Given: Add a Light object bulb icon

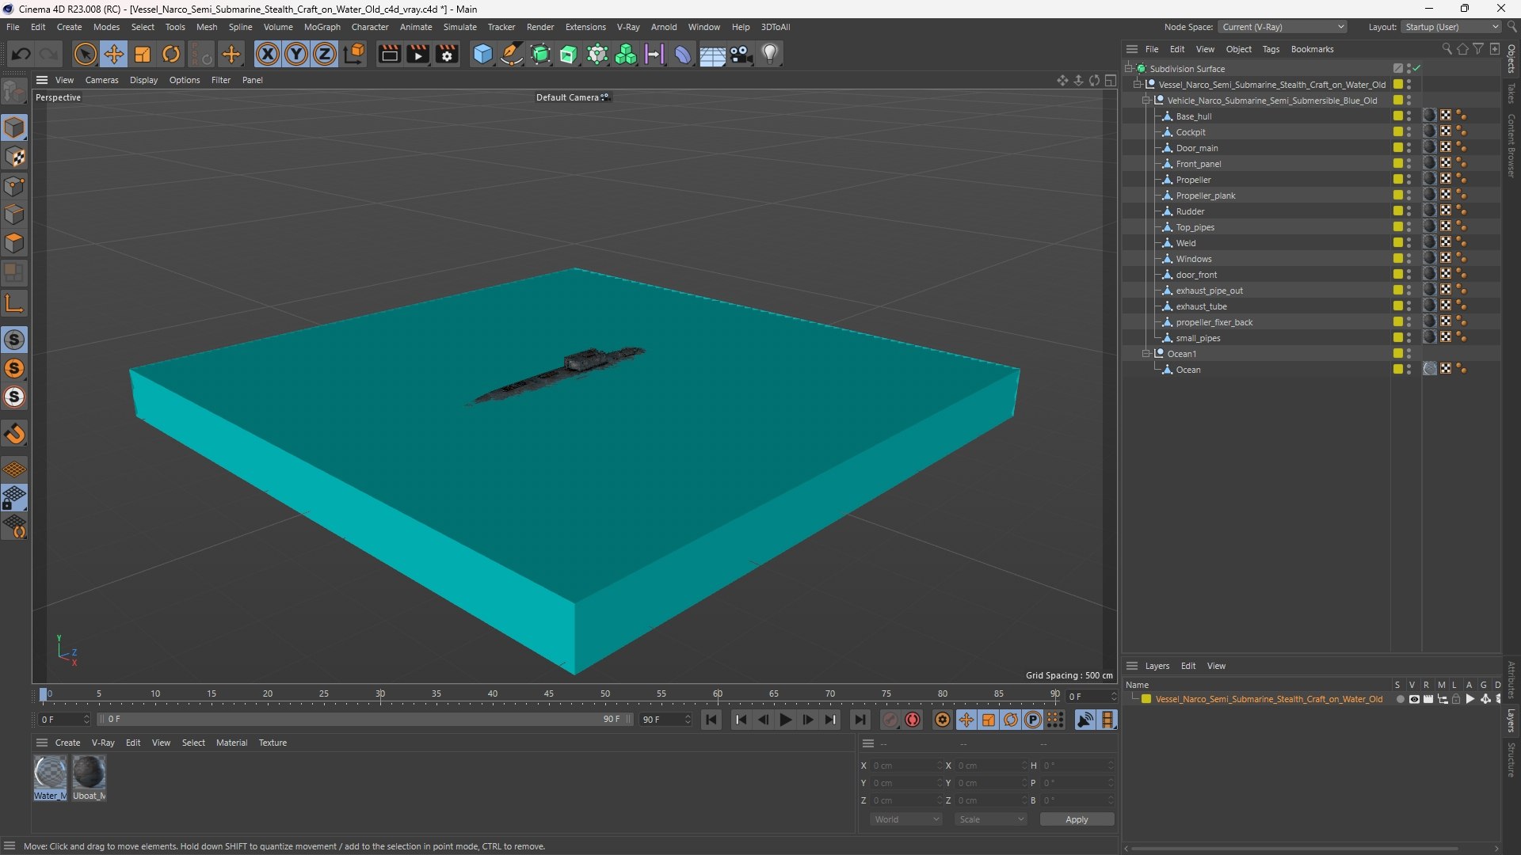Looking at the screenshot, I should click(x=770, y=54).
